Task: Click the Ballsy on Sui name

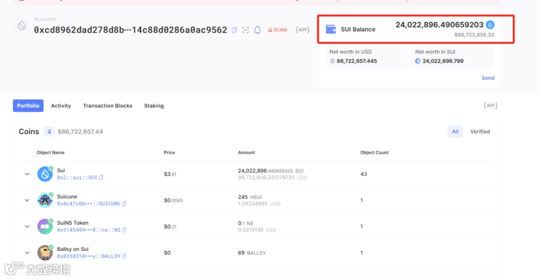Action: click(x=72, y=249)
